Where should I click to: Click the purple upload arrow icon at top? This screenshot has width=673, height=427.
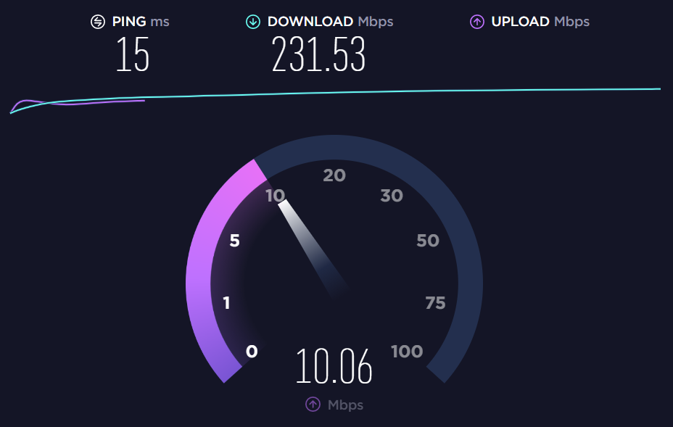pyautogui.click(x=477, y=22)
